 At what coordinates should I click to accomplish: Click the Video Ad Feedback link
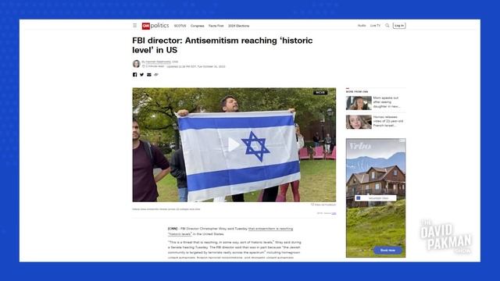point(323,205)
